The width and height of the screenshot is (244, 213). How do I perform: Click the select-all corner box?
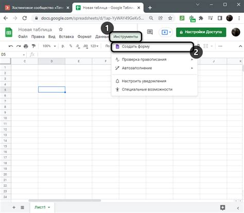click(x=5, y=61)
